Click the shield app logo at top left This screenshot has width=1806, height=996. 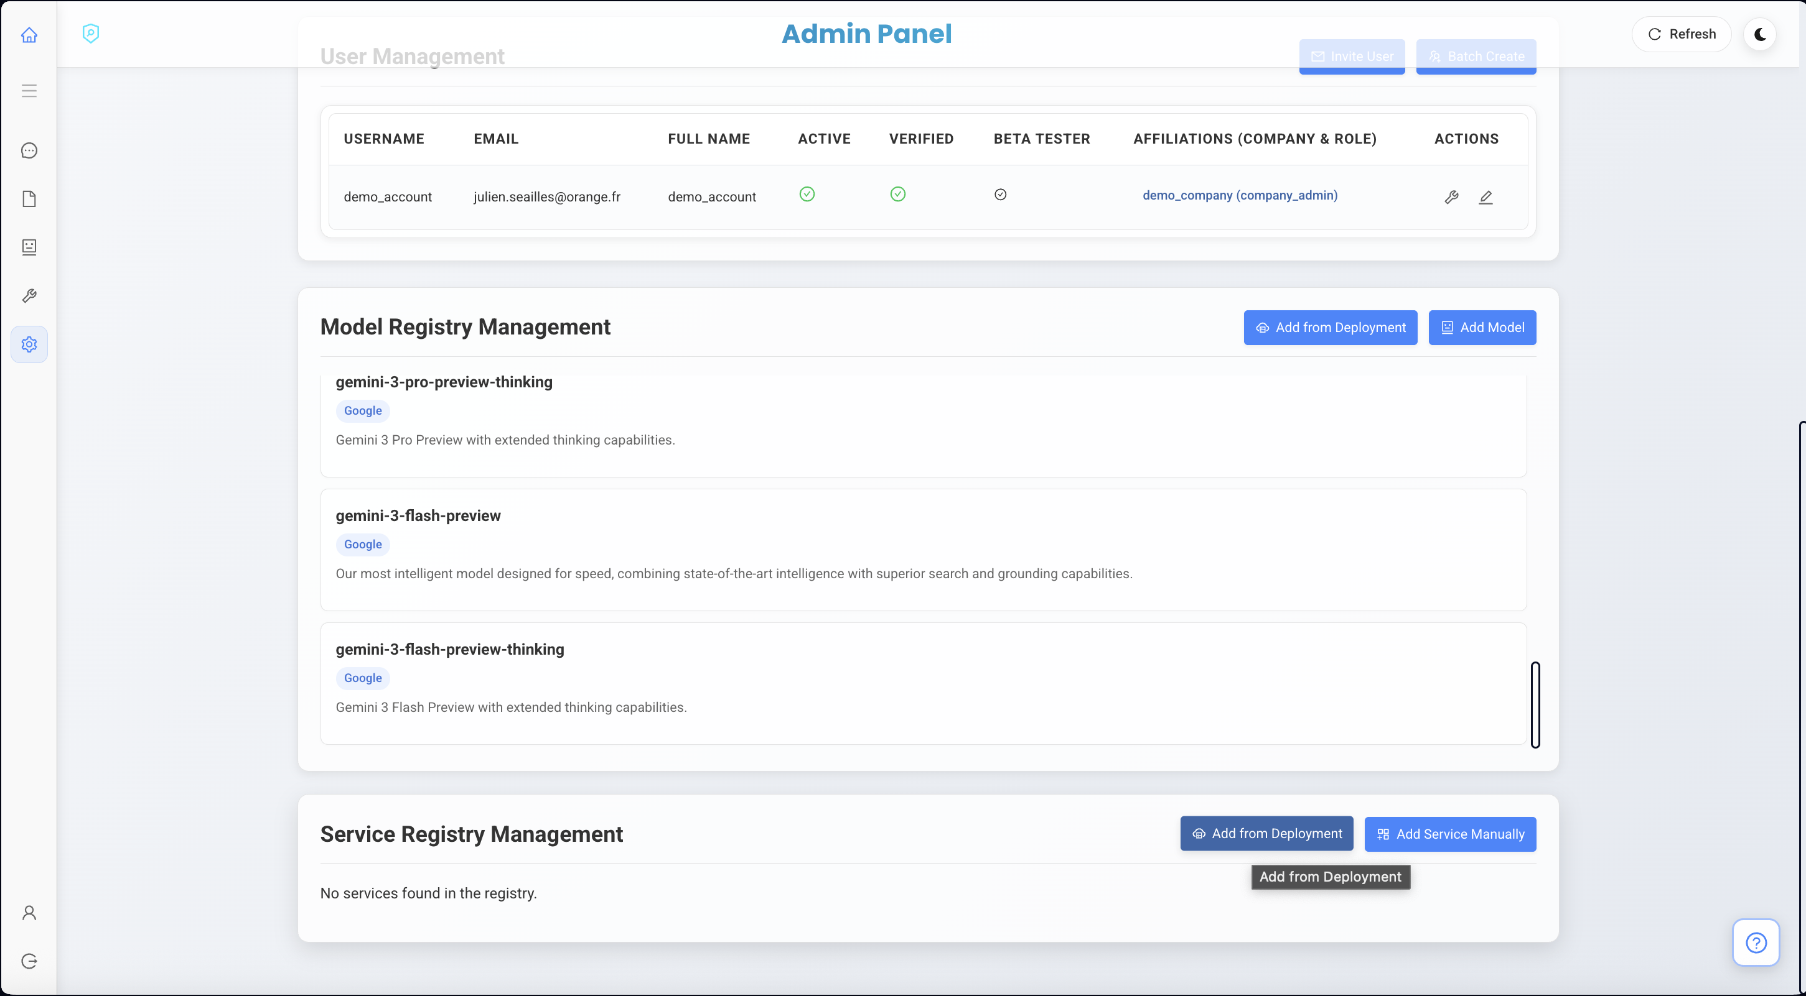click(91, 33)
